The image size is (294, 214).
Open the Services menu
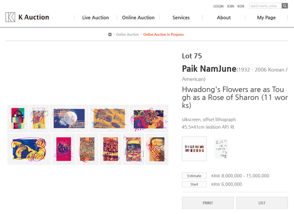coord(181,18)
